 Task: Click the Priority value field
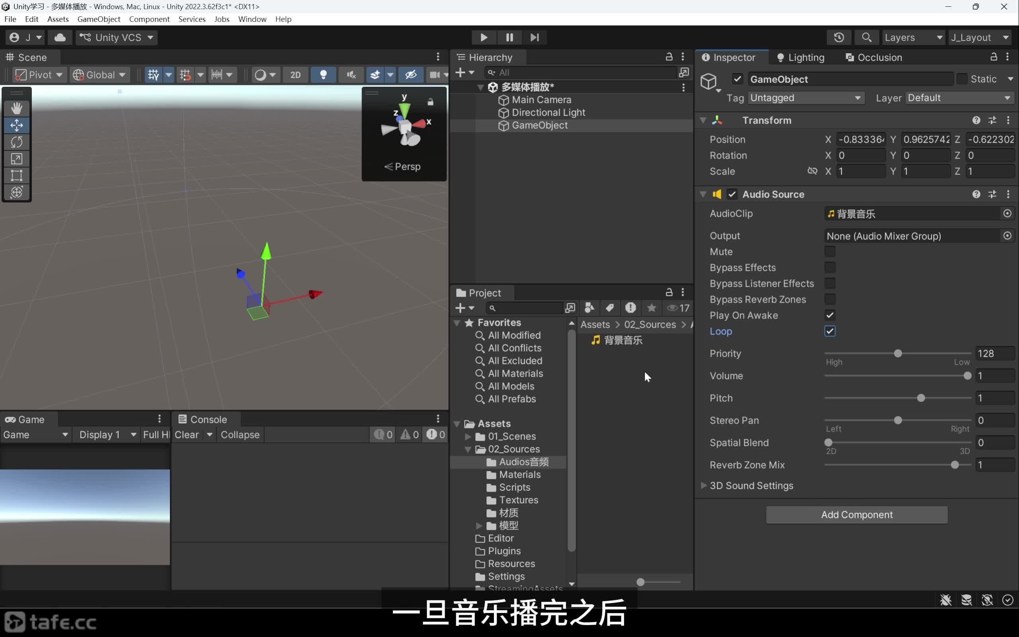point(995,354)
